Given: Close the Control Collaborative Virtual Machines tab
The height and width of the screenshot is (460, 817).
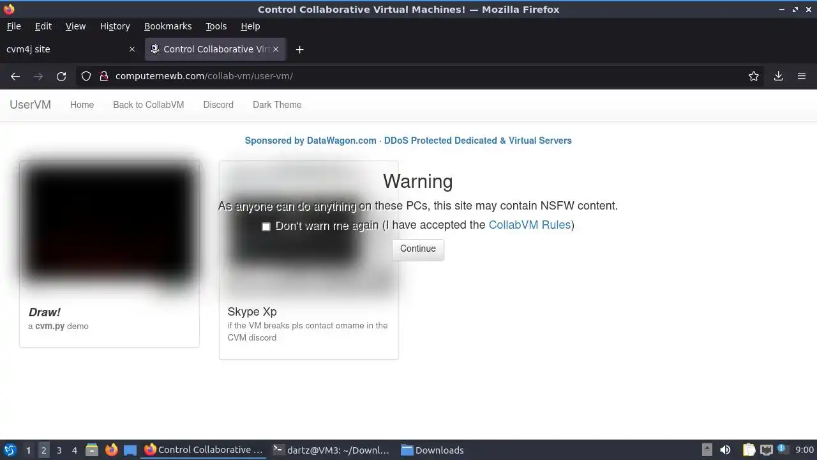Looking at the screenshot, I should pyautogui.click(x=276, y=49).
